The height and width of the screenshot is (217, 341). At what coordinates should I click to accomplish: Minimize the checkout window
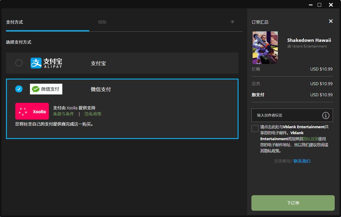click(308, 5)
